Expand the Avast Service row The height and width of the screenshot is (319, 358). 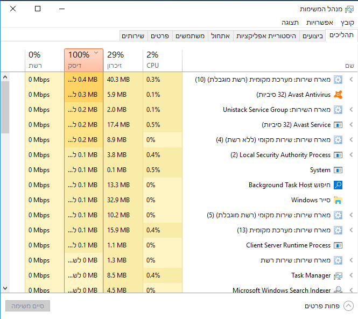click(352, 125)
